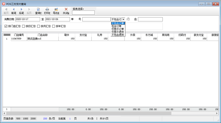Screen dimensions: 221x123
Task: Click the 刷卡 column header
Action: [x=67, y=35]
